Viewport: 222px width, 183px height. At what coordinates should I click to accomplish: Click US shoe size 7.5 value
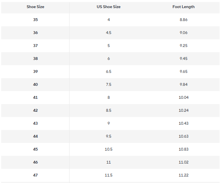tap(109, 85)
